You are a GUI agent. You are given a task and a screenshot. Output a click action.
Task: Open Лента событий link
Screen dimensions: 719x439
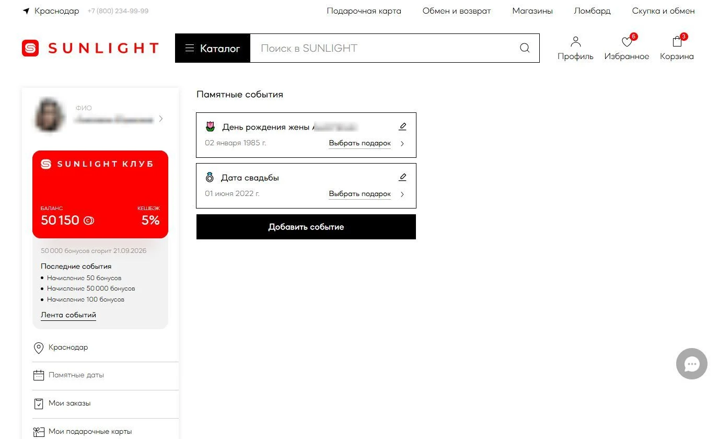click(x=68, y=315)
